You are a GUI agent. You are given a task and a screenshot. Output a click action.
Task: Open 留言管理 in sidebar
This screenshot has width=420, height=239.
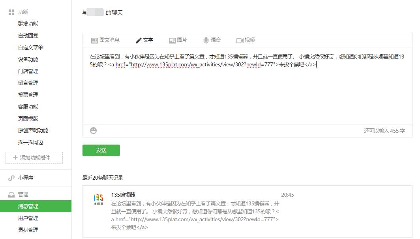28,83
